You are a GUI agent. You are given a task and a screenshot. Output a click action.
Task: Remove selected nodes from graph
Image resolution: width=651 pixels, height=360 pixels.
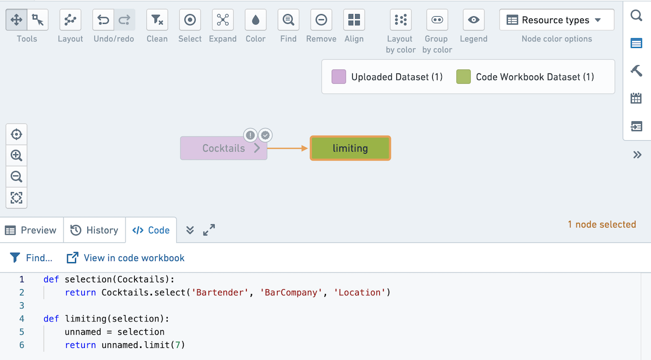(321, 20)
